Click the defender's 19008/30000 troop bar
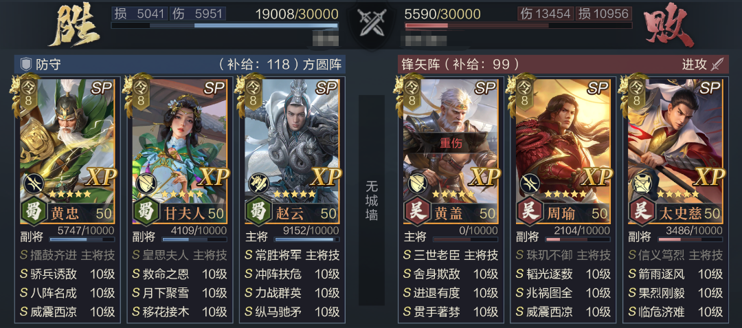This screenshot has width=742, height=328. click(225, 25)
